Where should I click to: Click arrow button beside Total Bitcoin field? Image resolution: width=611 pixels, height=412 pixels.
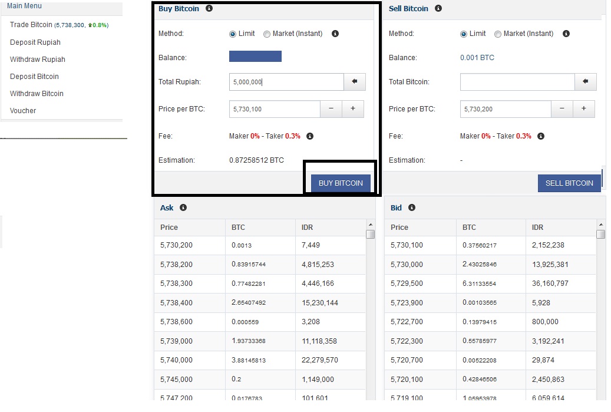(585, 82)
